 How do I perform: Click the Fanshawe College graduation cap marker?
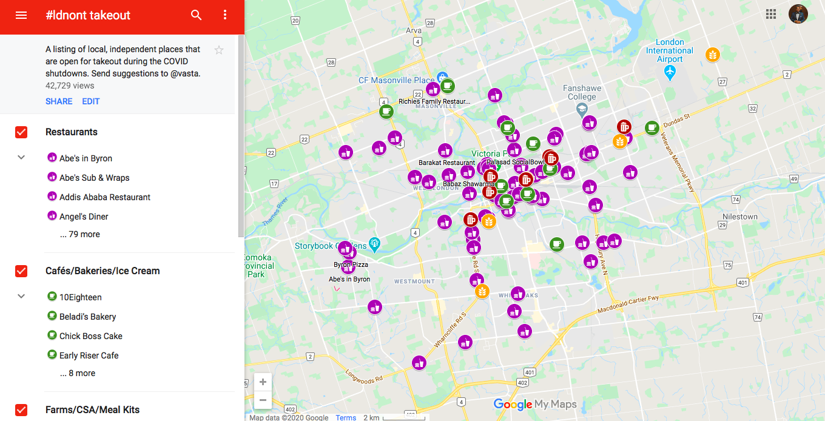pyautogui.click(x=582, y=109)
